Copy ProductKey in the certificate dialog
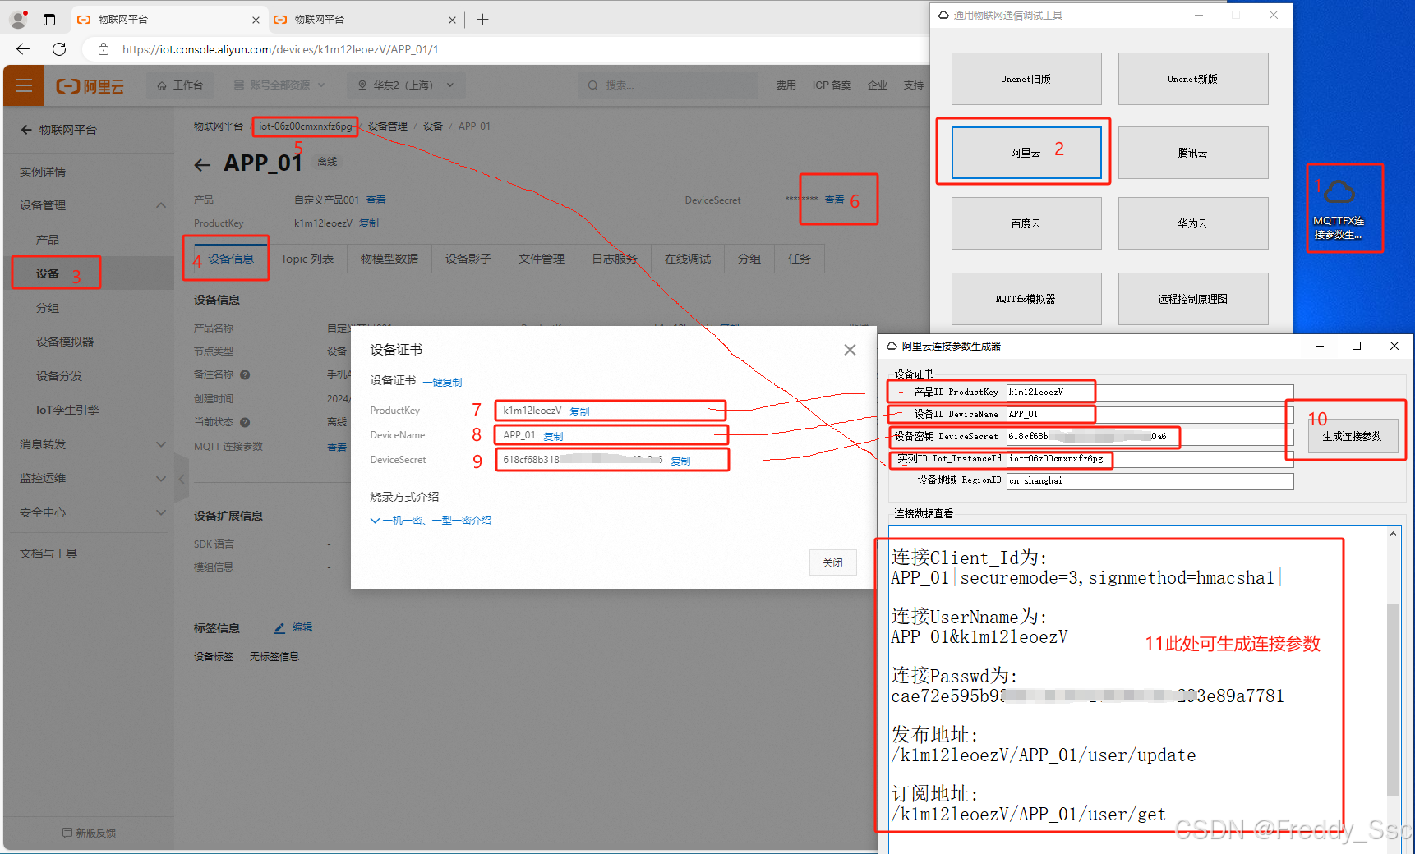1415x854 pixels. click(x=579, y=412)
